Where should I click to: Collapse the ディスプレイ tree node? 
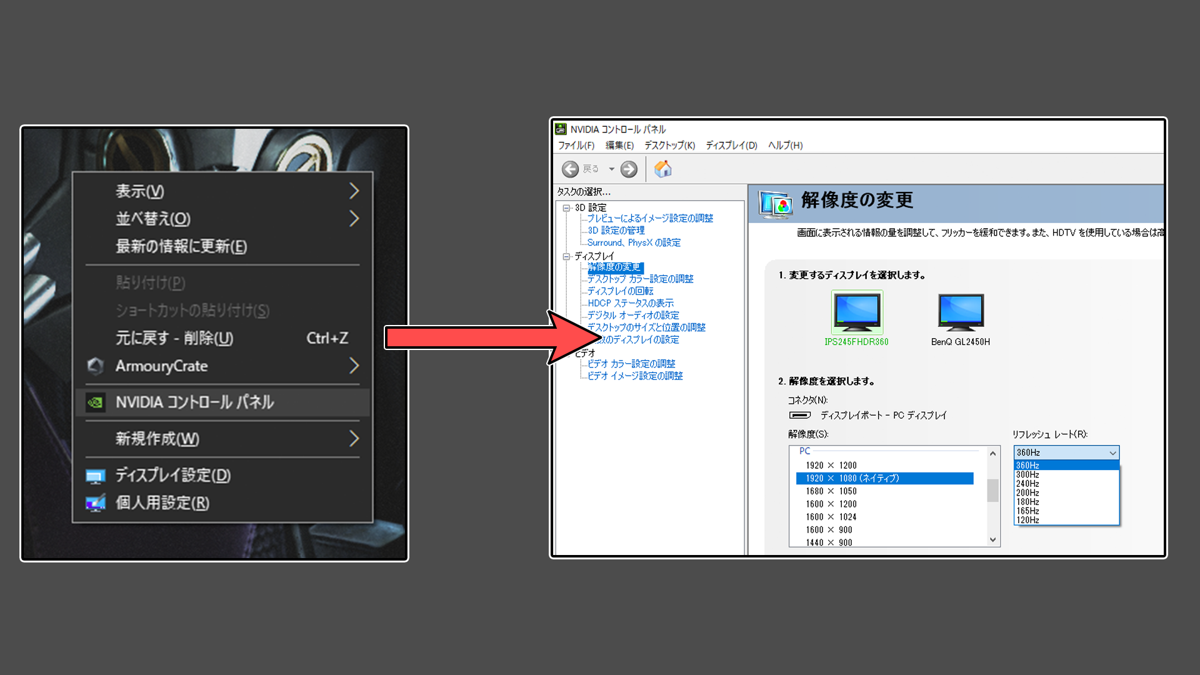coord(566,256)
